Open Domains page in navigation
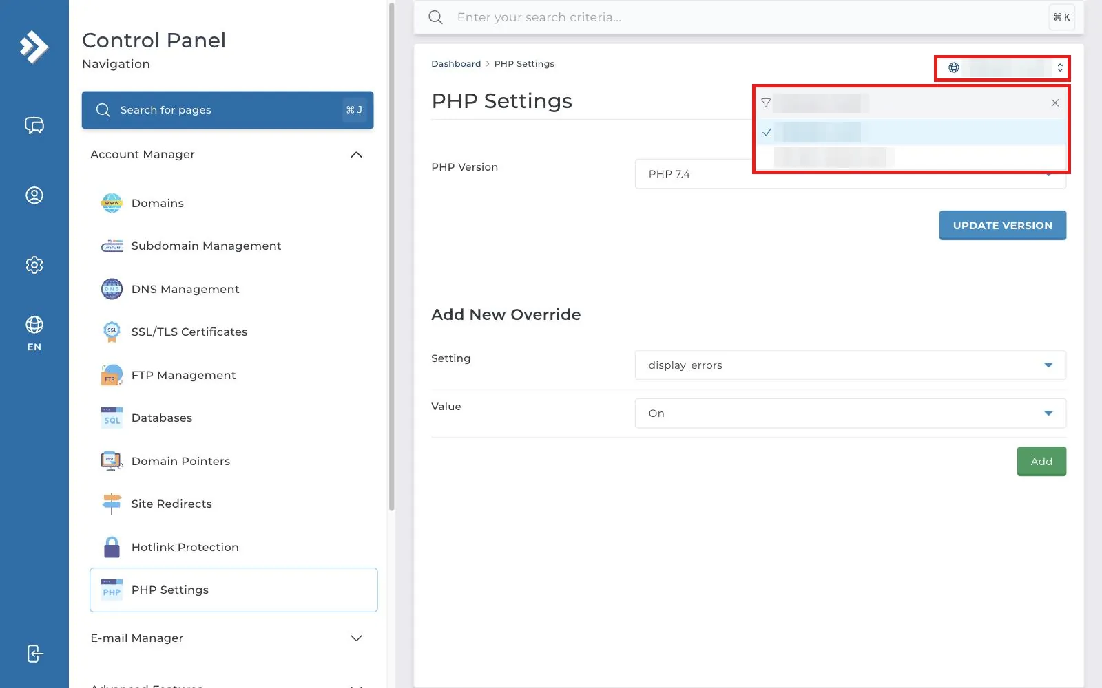The image size is (1102, 688). [233, 203]
